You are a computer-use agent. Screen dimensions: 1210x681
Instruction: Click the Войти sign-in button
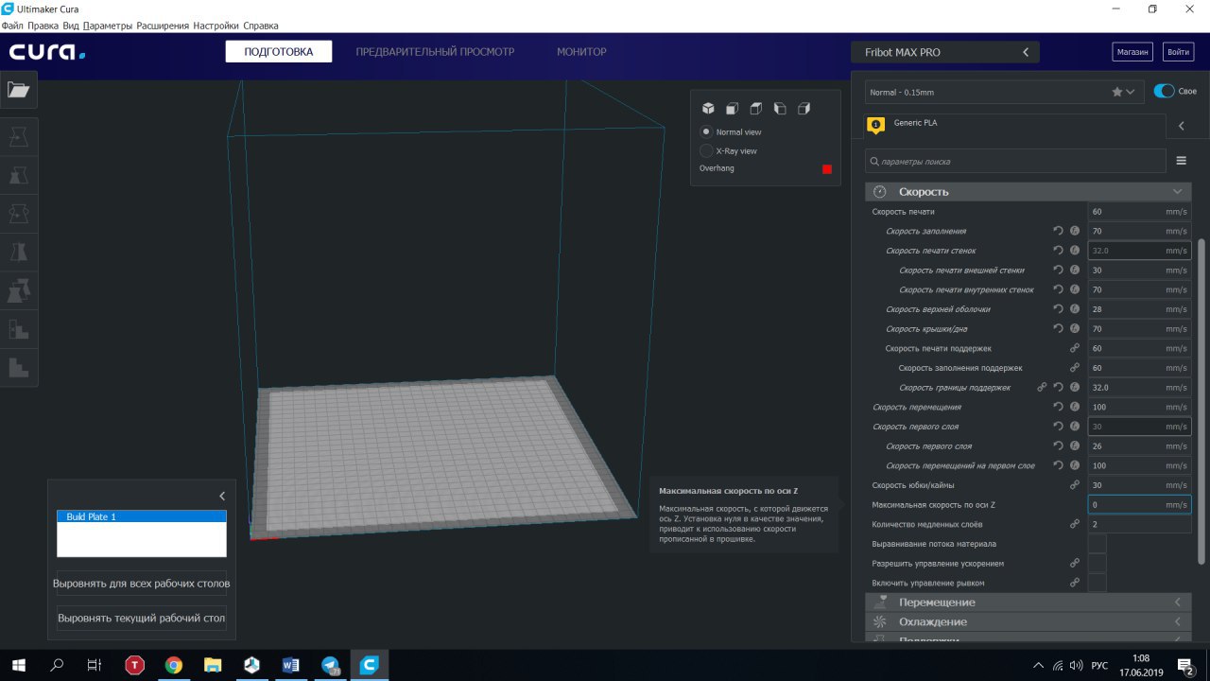[x=1178, y=52]
